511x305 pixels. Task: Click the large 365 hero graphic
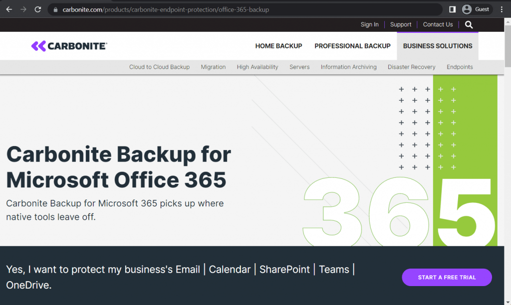tap(400, 211)
